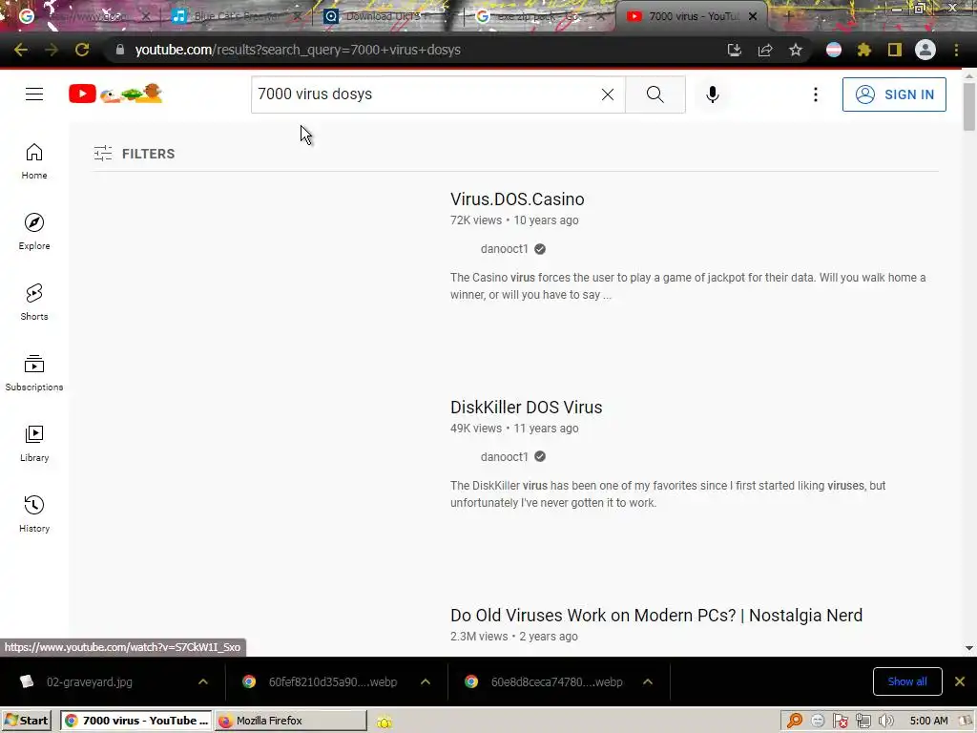Open the 60e8d8ceca74780 webp download
Screen dimensions: 977x733
[x=556, y=681]
